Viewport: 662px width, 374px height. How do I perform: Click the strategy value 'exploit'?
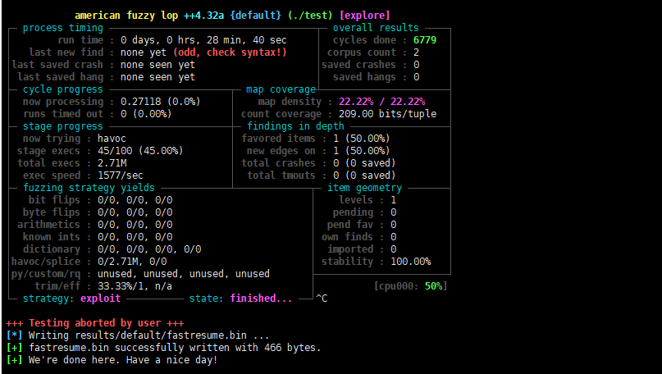pos(100,299)
